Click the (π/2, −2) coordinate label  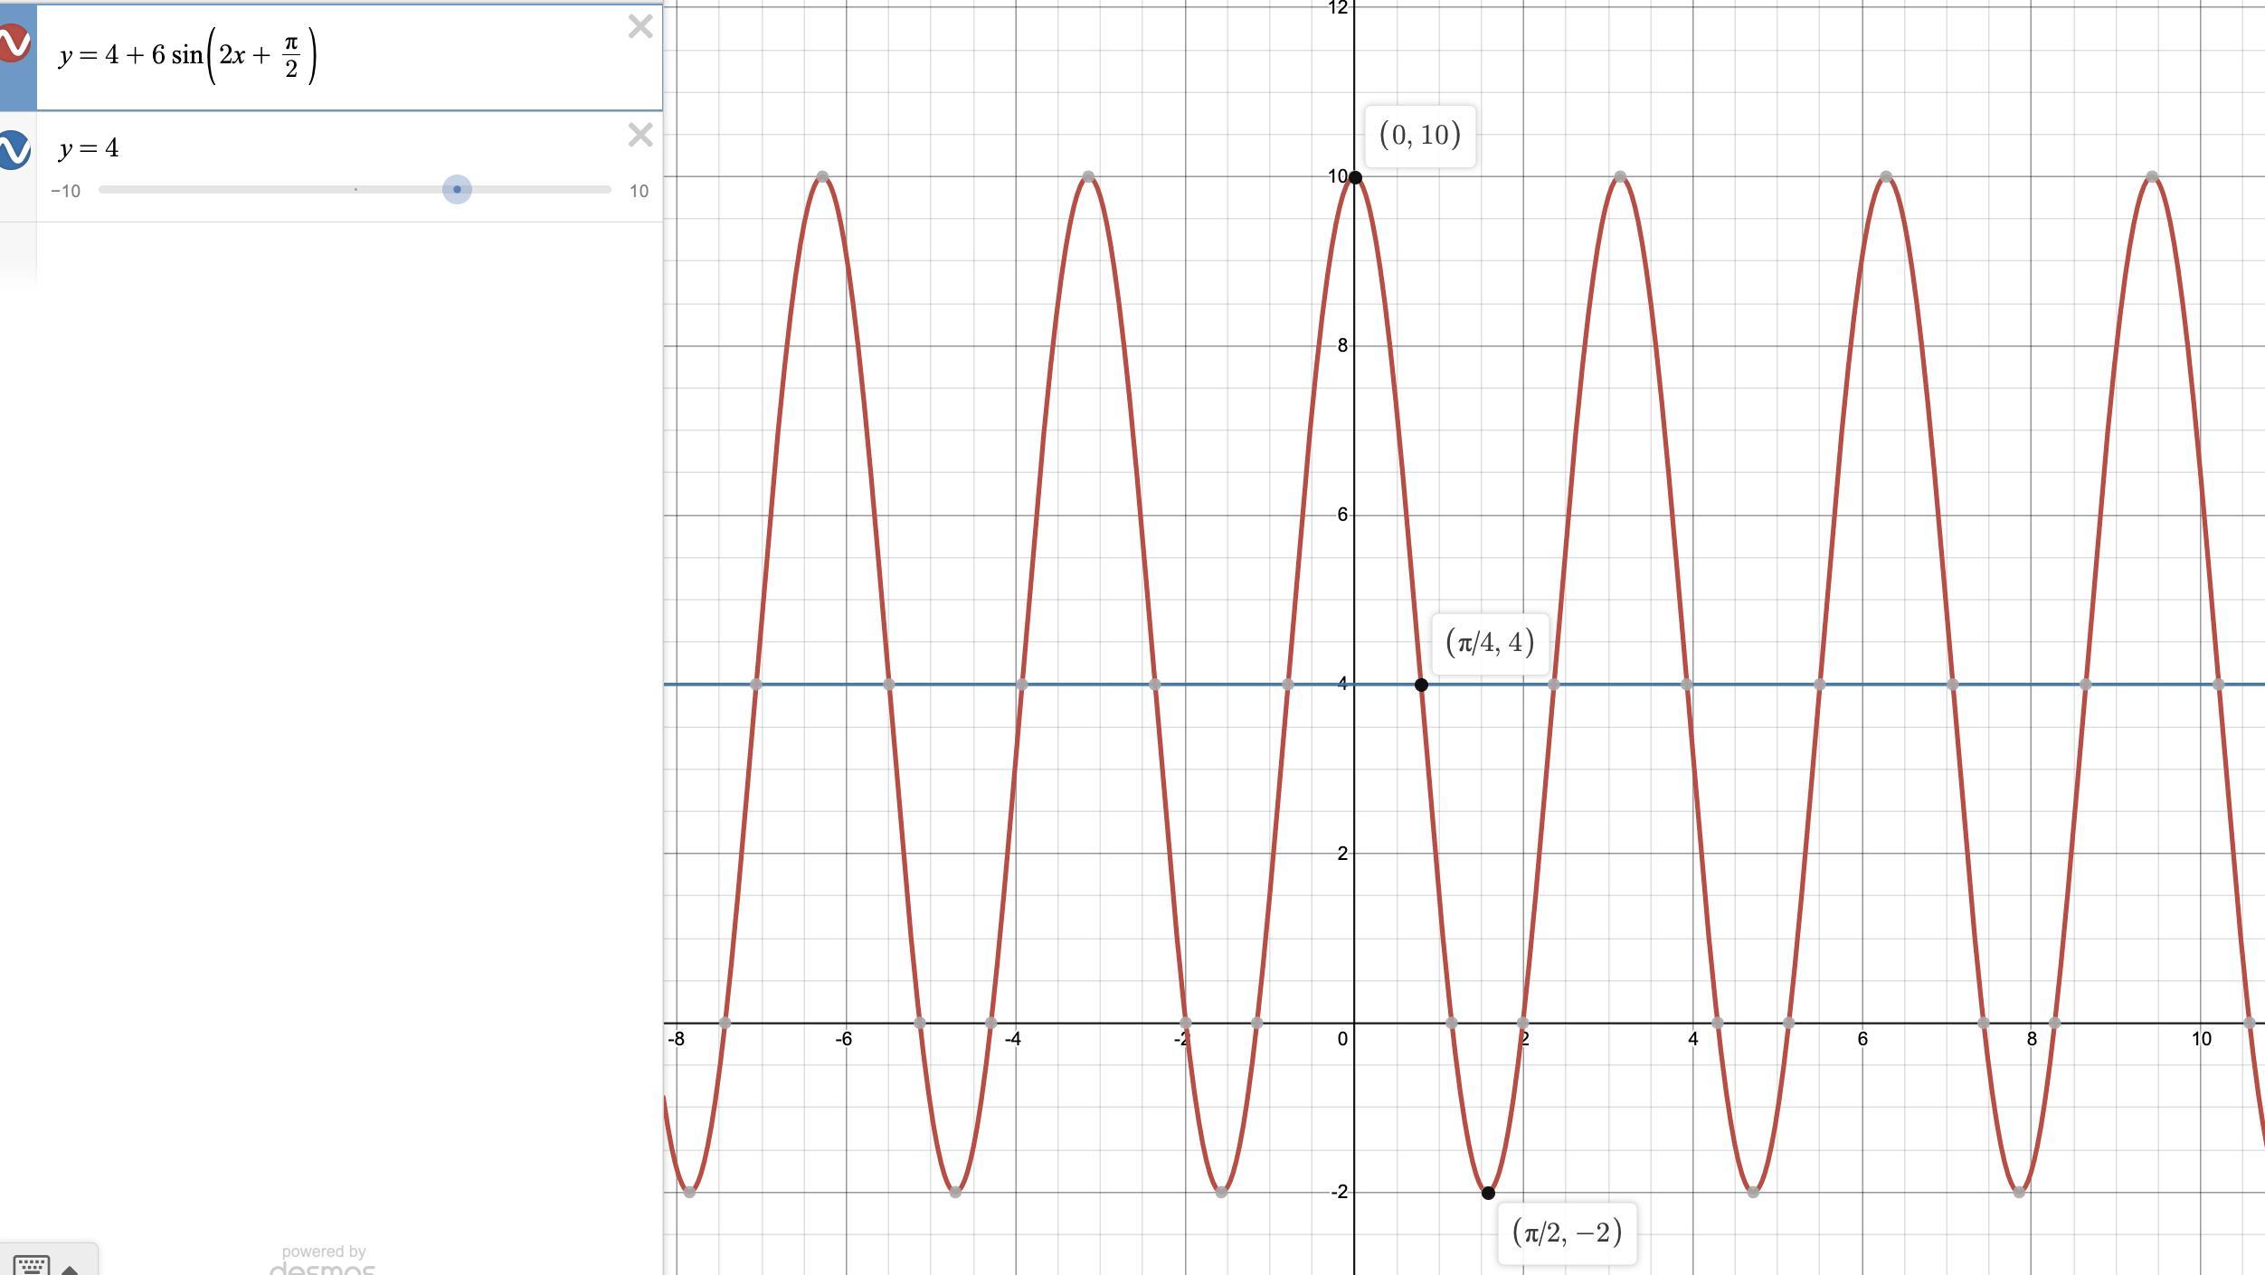(x=1567, y=1232)
